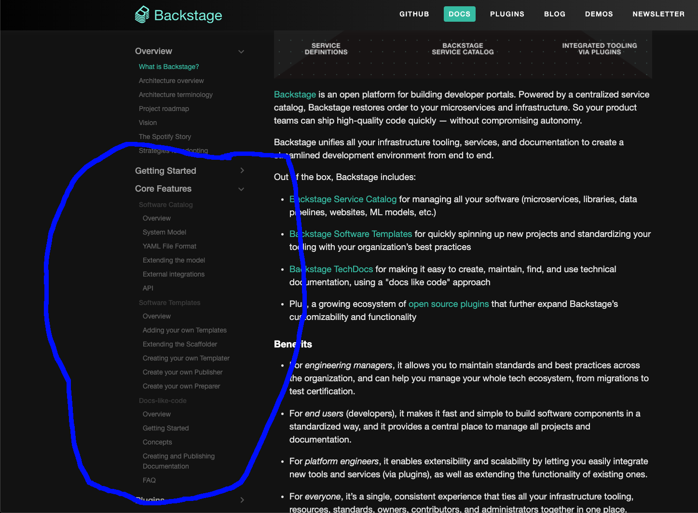Open the DEMOS page
This screenshot has width=698, height=513.
pos(599,14)
